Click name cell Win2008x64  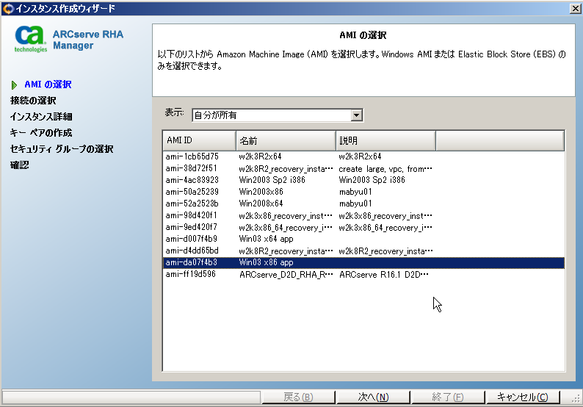261,203
